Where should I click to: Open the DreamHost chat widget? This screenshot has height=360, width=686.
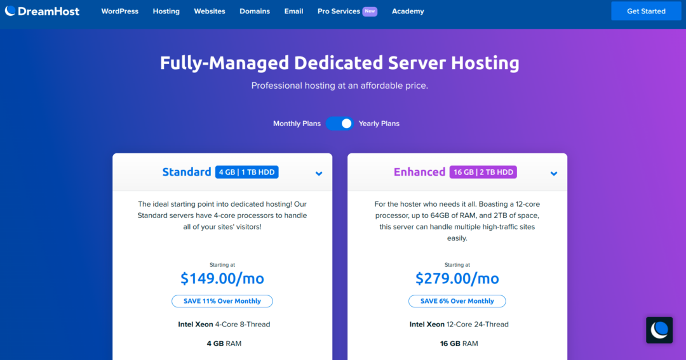pos(659,330)
